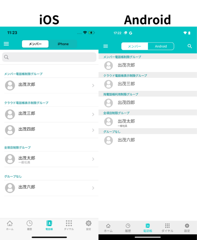Open 設定 settings in Android bottom bar
The image size is (197, 240).
(187, 228)
